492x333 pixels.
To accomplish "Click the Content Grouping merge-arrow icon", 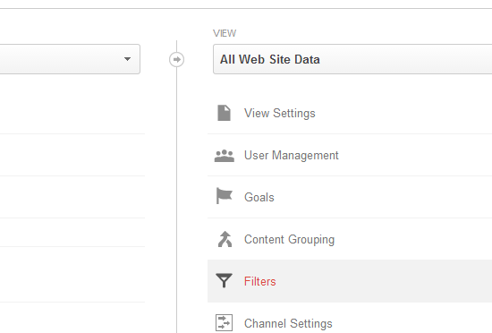I will pos(225,239).
